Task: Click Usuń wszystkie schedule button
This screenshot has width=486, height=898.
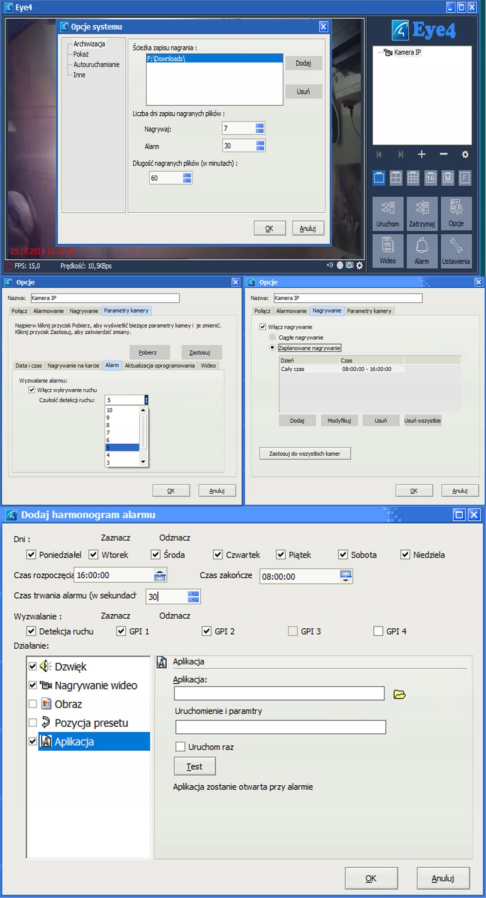Action: pyautogui.click(x=422, y=421)
